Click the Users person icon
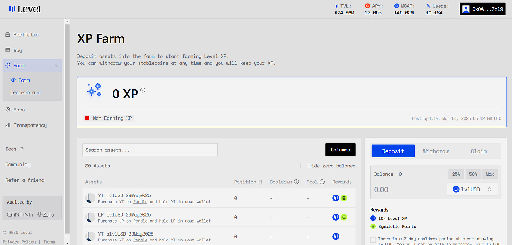The height and width of the screenshot is (245, 512). tap(428, 6)
